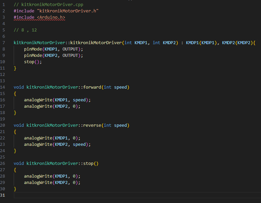Click analogWrite(KMDP2, speed); on line 23
This screenshot has width=261, height=203.
57,144
